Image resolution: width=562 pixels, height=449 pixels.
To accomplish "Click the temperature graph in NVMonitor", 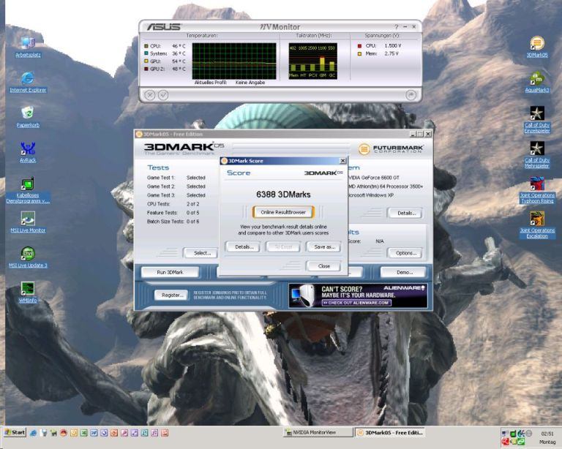I will click(234, 61).
